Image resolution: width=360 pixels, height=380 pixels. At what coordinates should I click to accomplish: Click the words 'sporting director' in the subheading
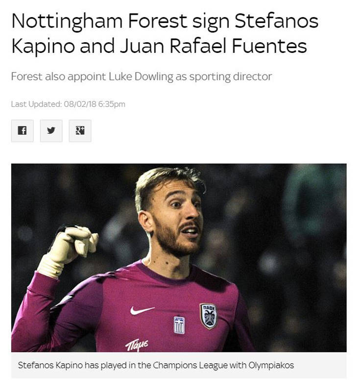point(231,77)
